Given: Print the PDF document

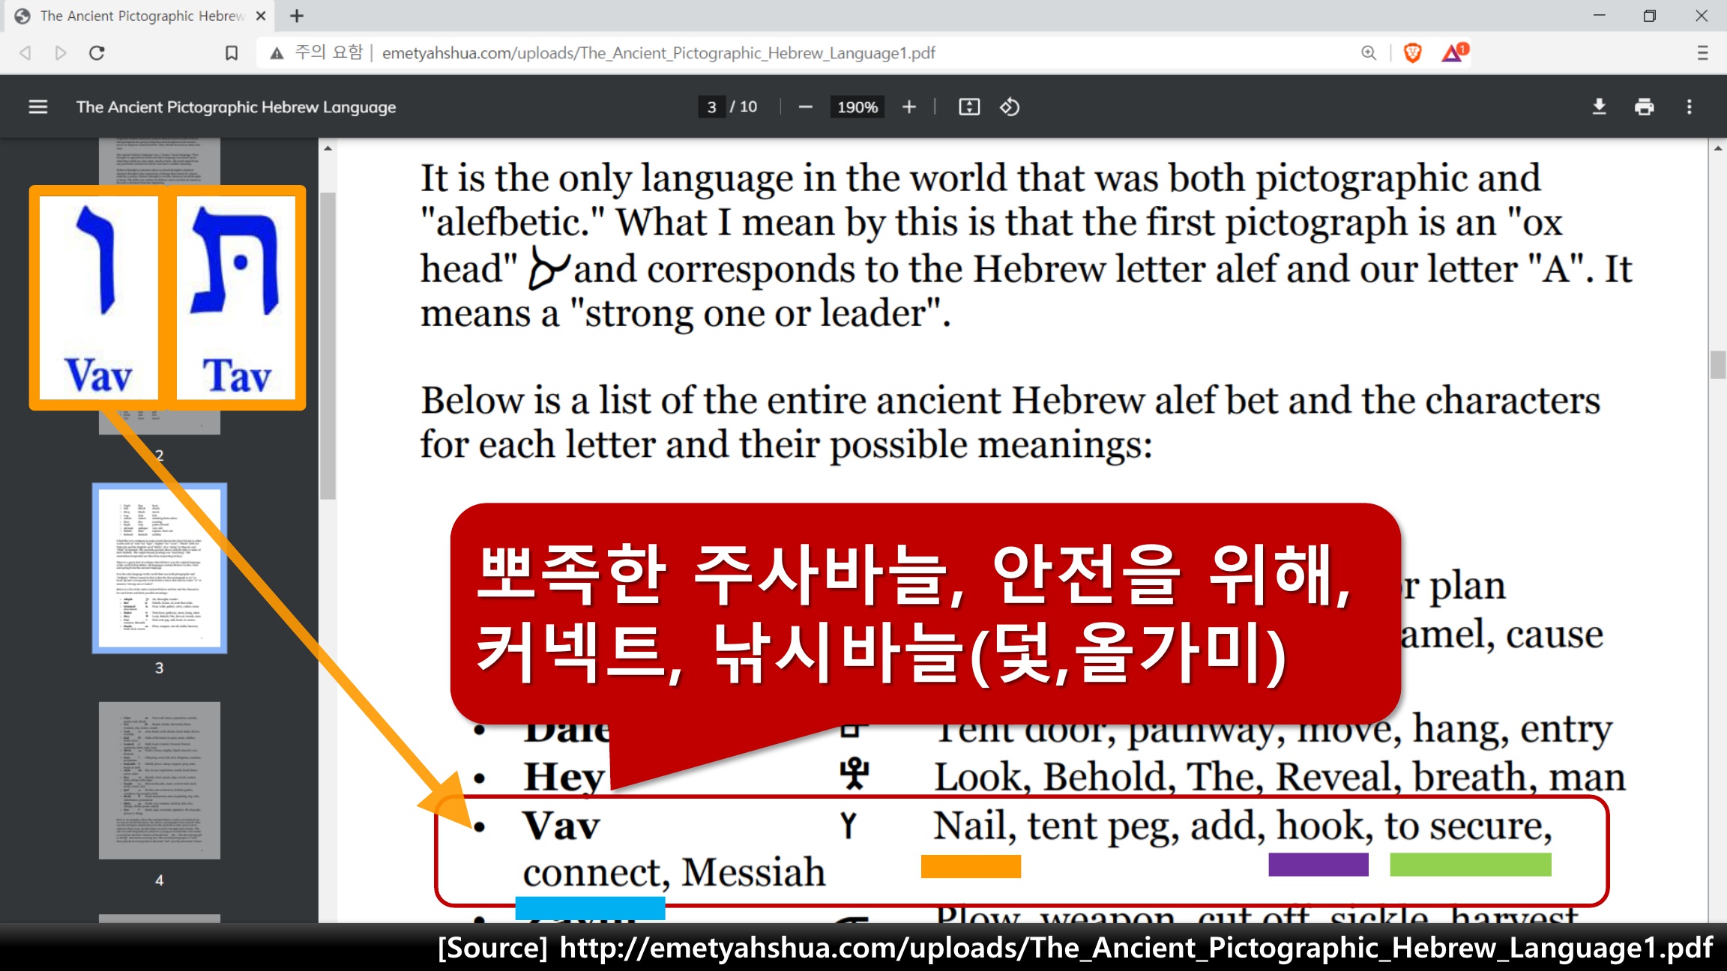Looking at the screenshot, I should (1644, 107).
